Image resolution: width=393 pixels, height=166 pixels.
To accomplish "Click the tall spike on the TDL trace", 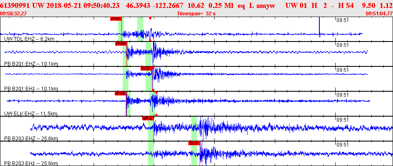I will 319,27.
